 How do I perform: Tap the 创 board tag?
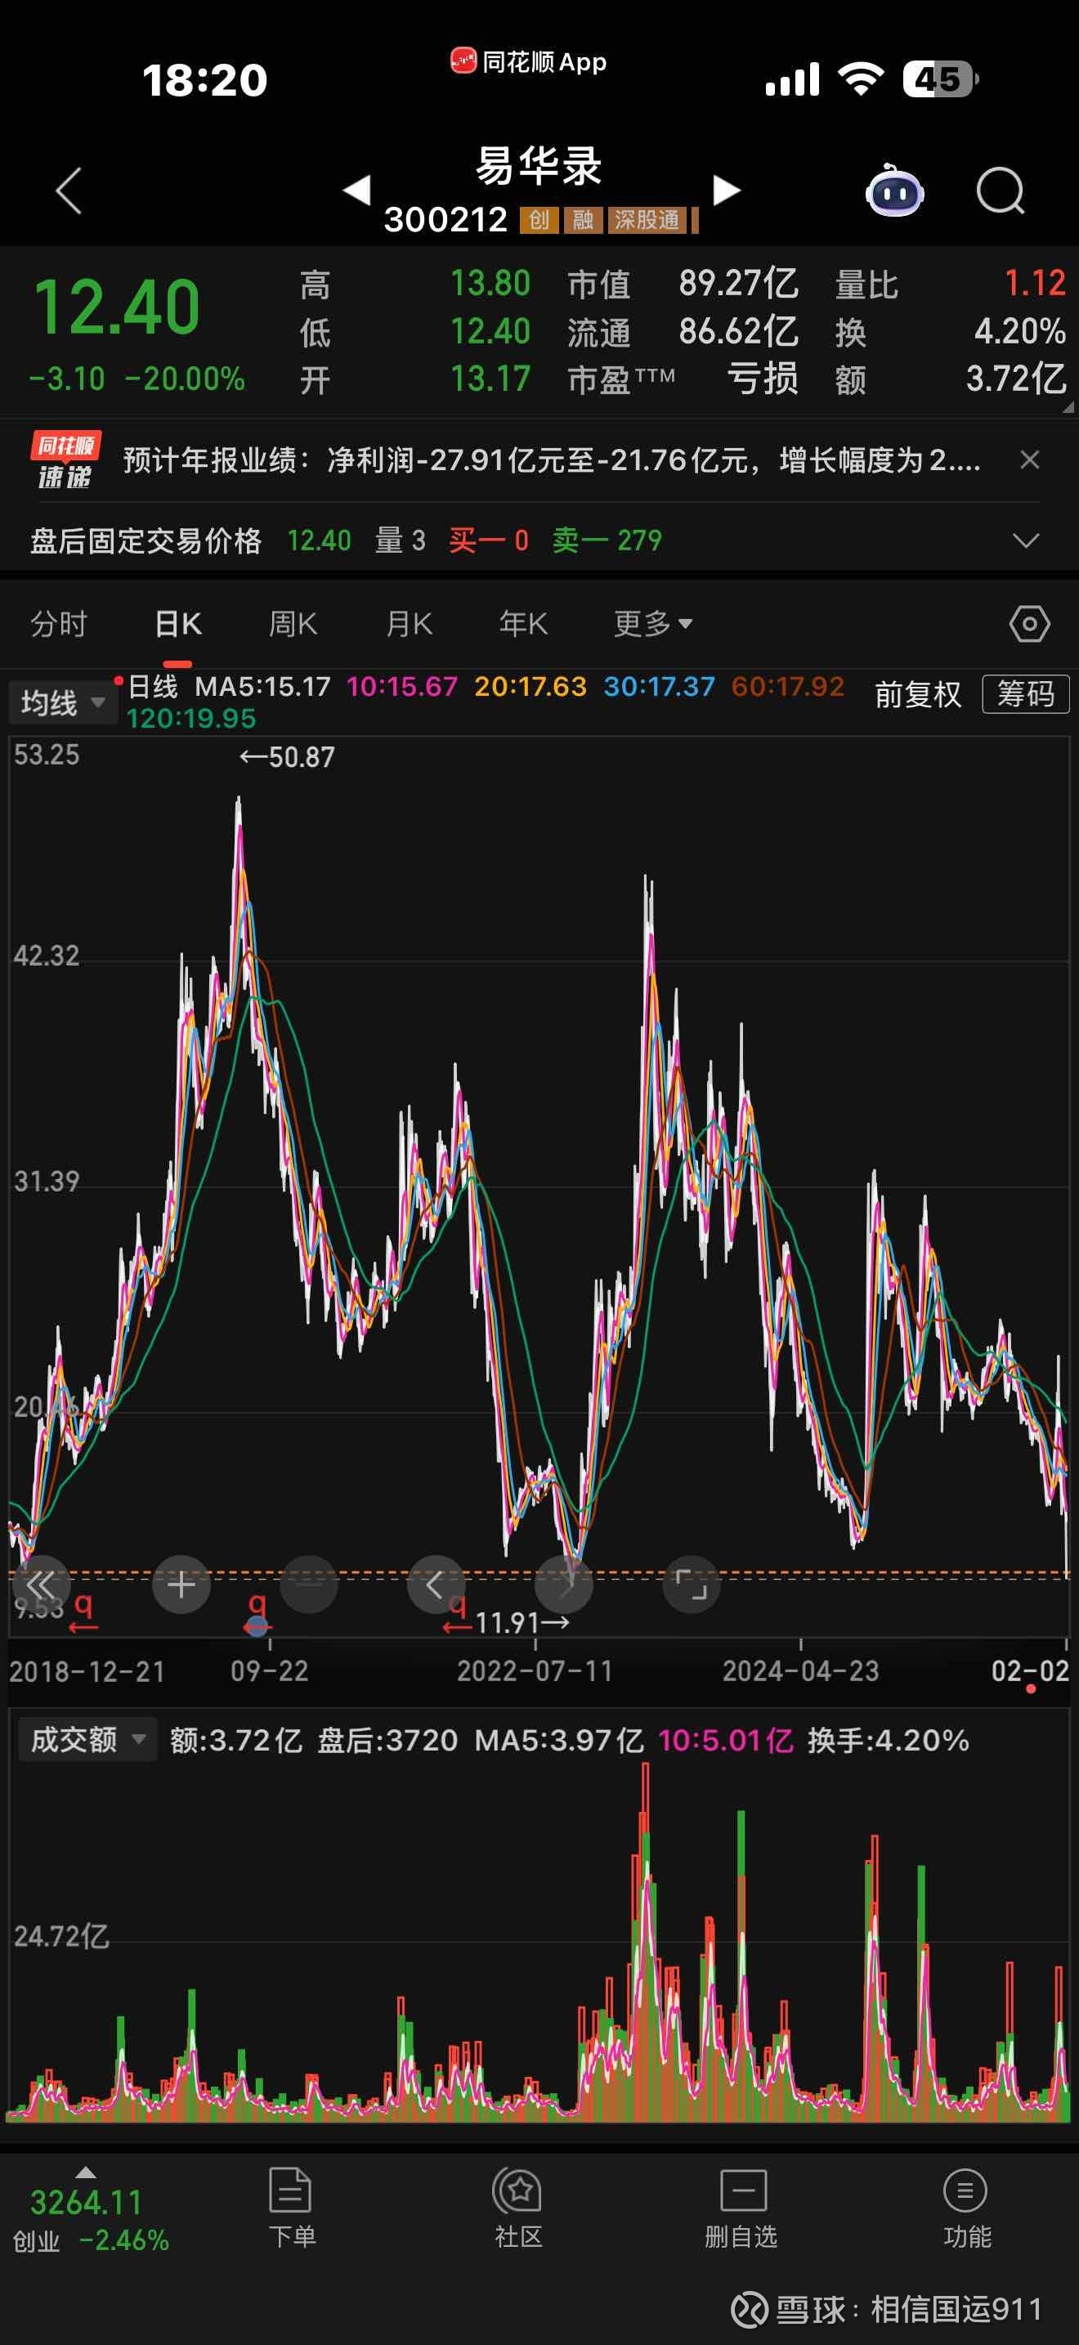click(x=539, y=220)
